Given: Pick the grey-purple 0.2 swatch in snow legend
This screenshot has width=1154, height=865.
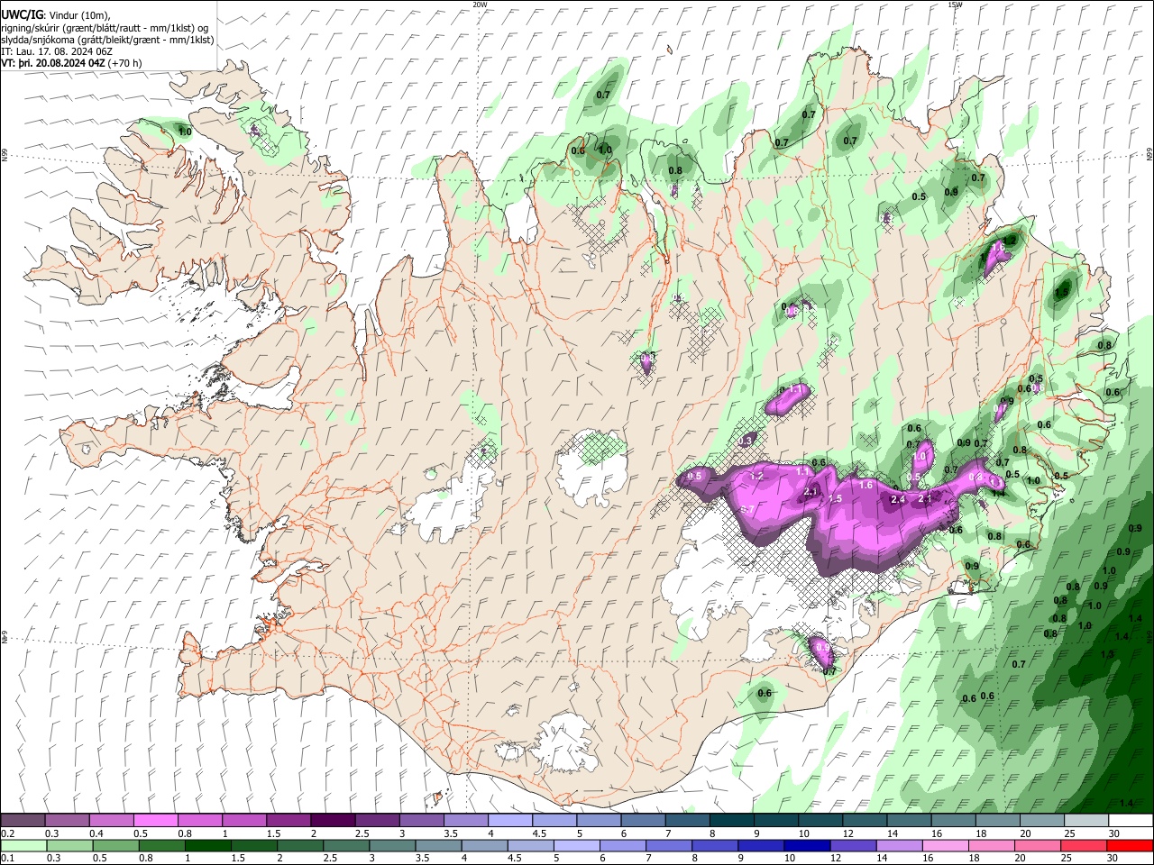Looking at the screenshot, I should pos(22,820).
